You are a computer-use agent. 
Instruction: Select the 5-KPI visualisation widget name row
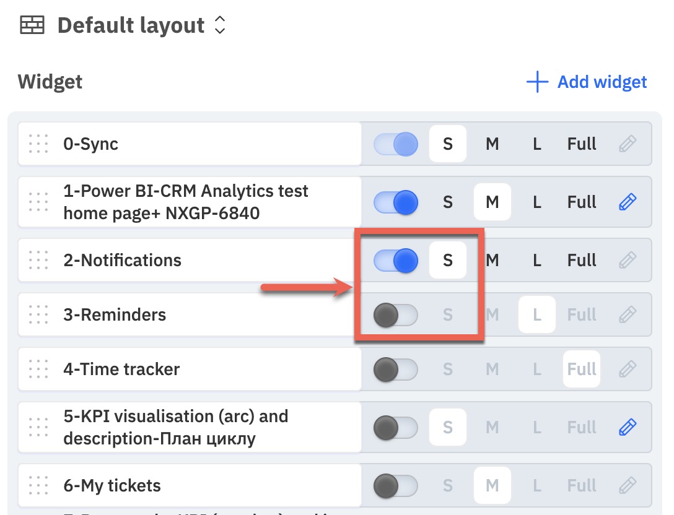190,427
